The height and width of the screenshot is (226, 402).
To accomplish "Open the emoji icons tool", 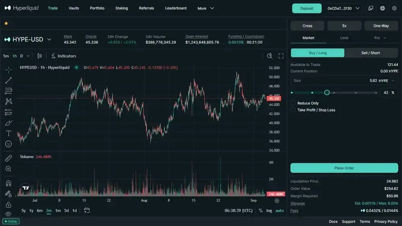I will click(x=8, y=144).
